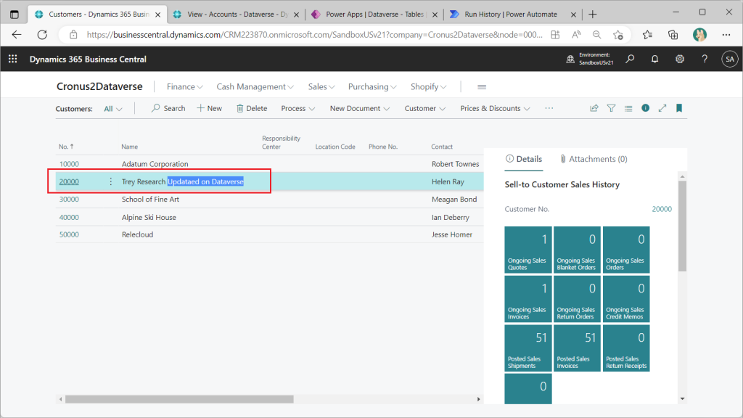This screenshot has width=743, height=418.
Task: Open the Ongoing Sales Orders tile
Action: click(626, 250)
